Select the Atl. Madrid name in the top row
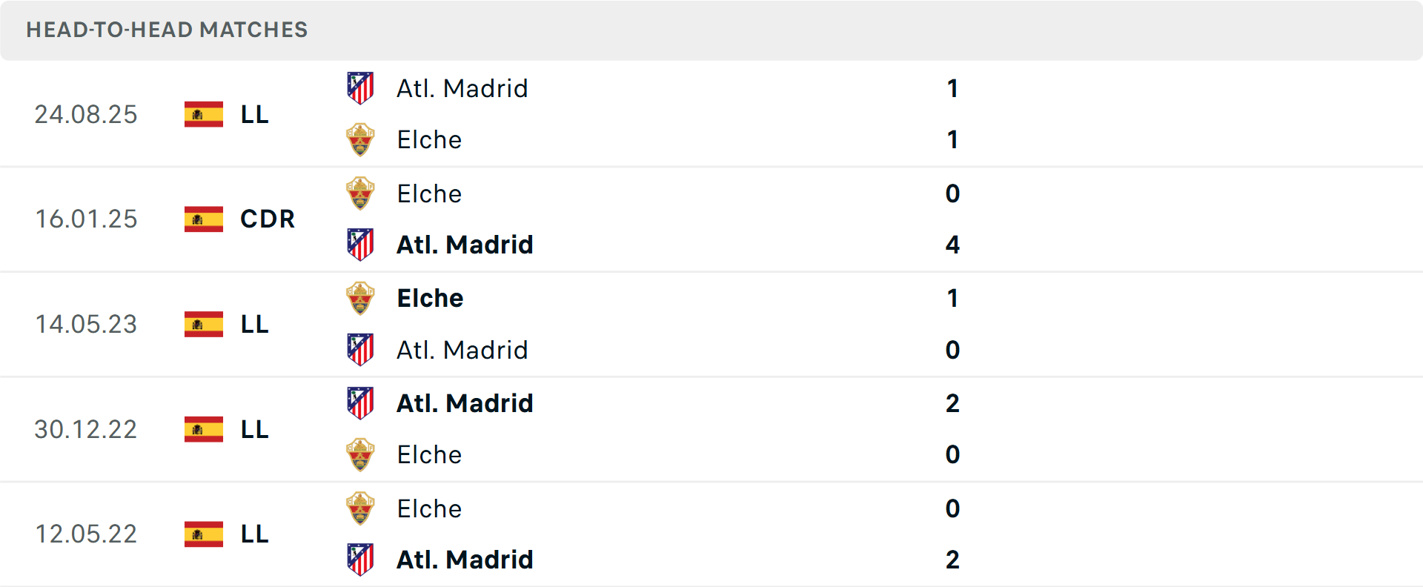 tap(461, 87)
